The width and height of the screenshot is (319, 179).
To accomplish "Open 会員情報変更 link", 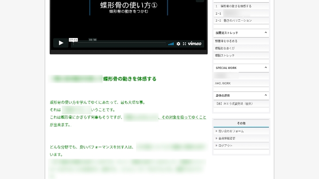I will click(x=227, y=138).
